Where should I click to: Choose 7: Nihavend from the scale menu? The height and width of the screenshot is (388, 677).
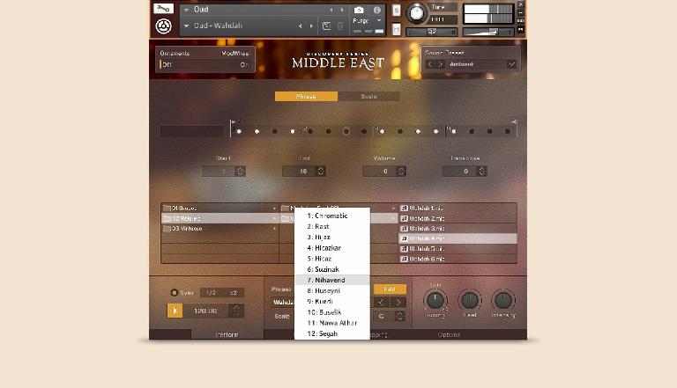click(x=332, y=280)
